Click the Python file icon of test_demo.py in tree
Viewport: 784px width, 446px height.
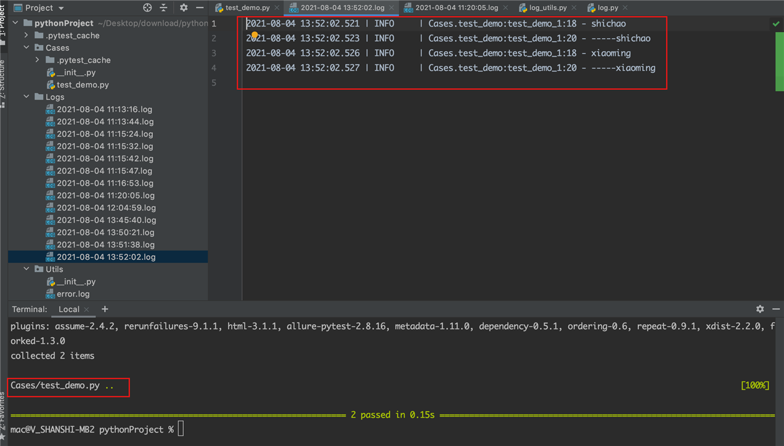coord(51,84)
